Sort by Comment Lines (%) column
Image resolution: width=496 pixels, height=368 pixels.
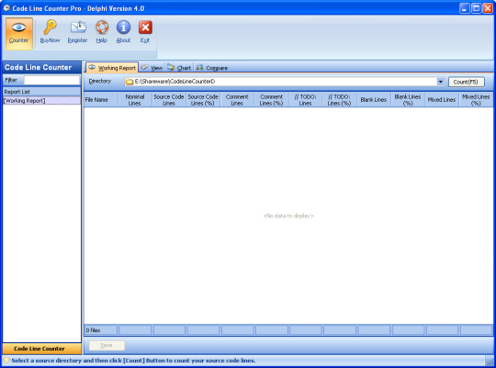[x=271, y=100]
